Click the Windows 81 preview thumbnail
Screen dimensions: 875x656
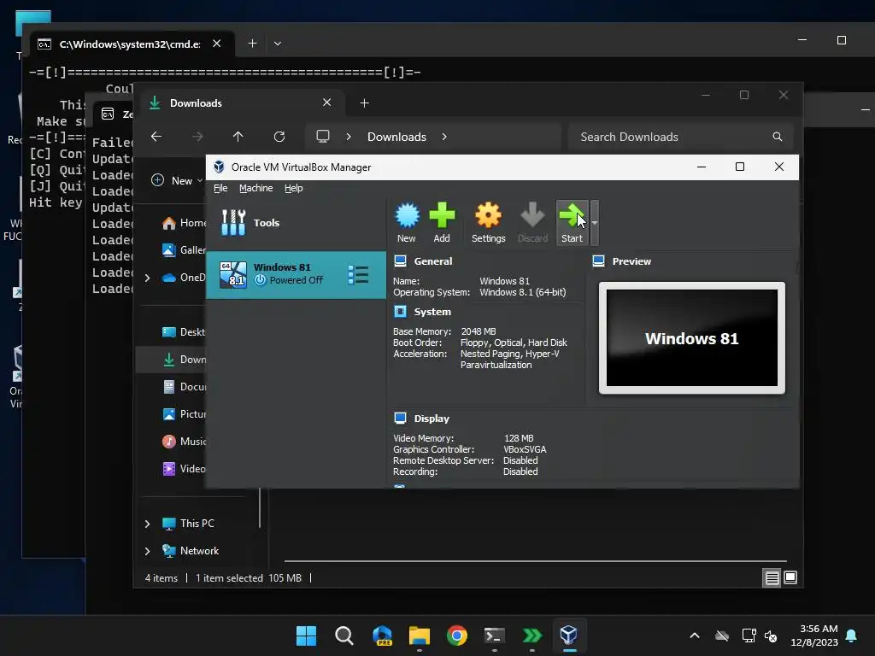[692, 338]
